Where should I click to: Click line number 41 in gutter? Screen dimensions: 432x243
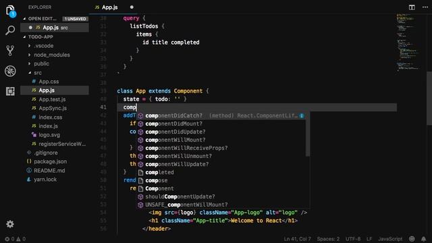tap(103, 107)
